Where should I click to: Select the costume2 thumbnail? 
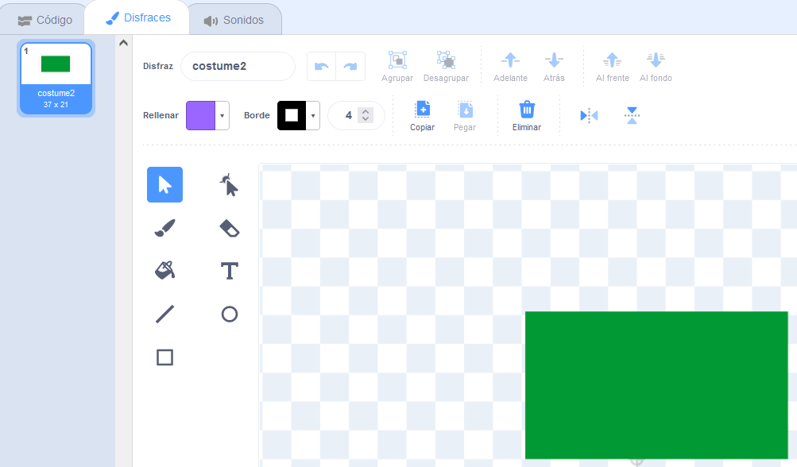click(56, 78)
